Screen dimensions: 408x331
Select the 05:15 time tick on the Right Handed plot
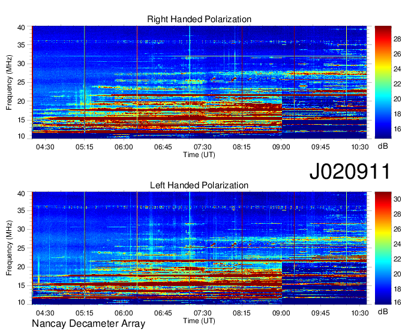pos(85,147)
